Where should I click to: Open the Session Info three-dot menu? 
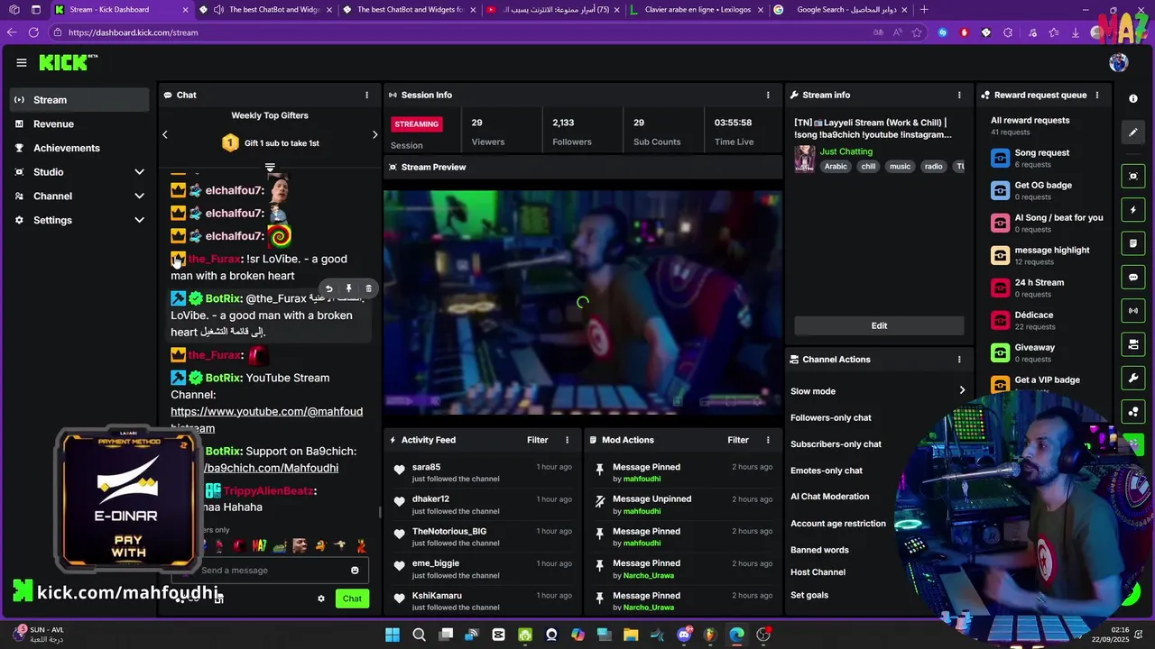pos(768,95)
